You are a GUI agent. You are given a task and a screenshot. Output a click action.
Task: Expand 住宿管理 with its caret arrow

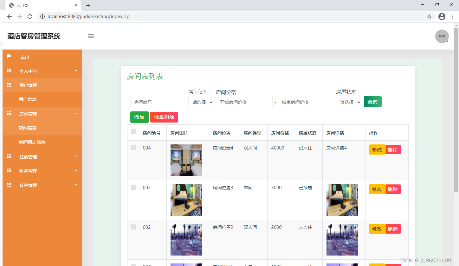pos(76,156)
